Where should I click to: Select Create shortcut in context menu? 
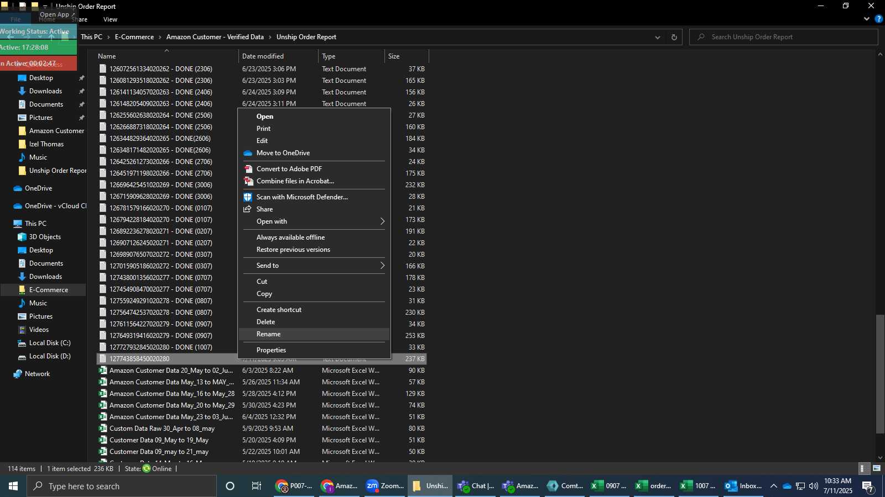click(314, 310)
